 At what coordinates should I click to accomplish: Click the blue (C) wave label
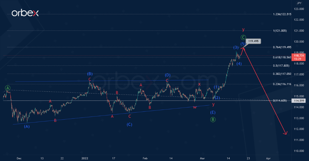130,125
